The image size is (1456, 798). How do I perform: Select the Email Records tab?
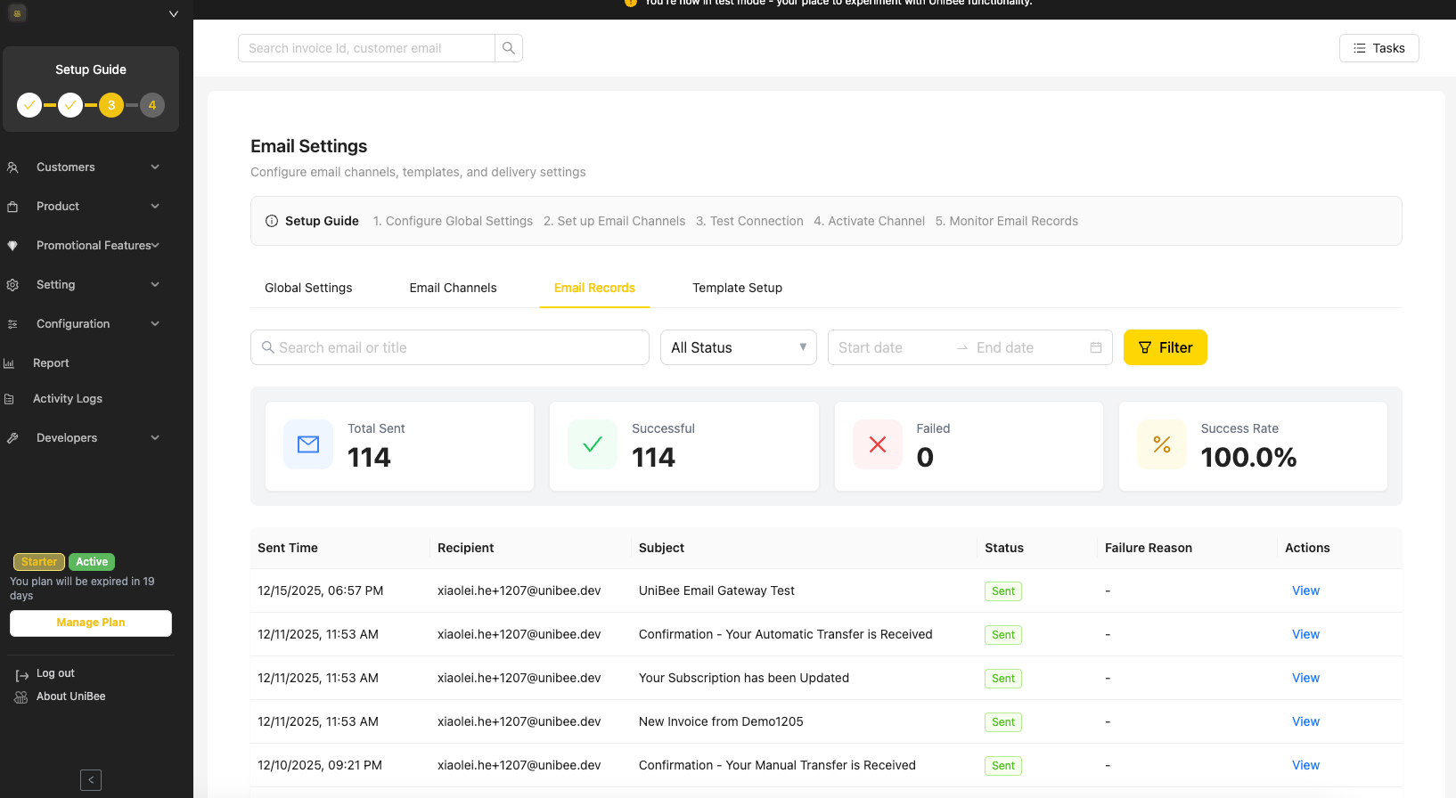[x=594, y=288]
